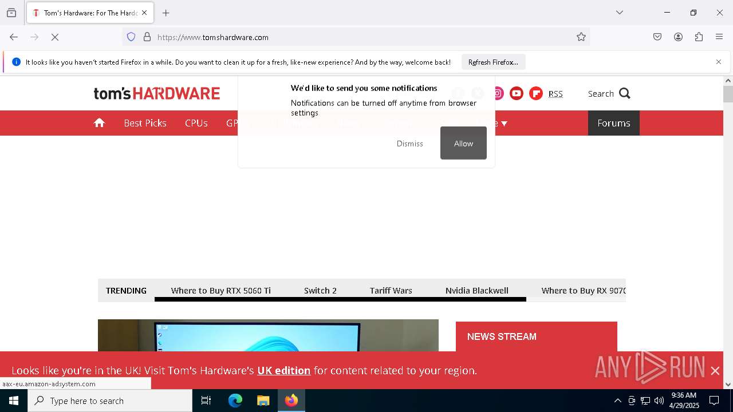Click the Tom's Hardware logo

[x=157, y=93]
